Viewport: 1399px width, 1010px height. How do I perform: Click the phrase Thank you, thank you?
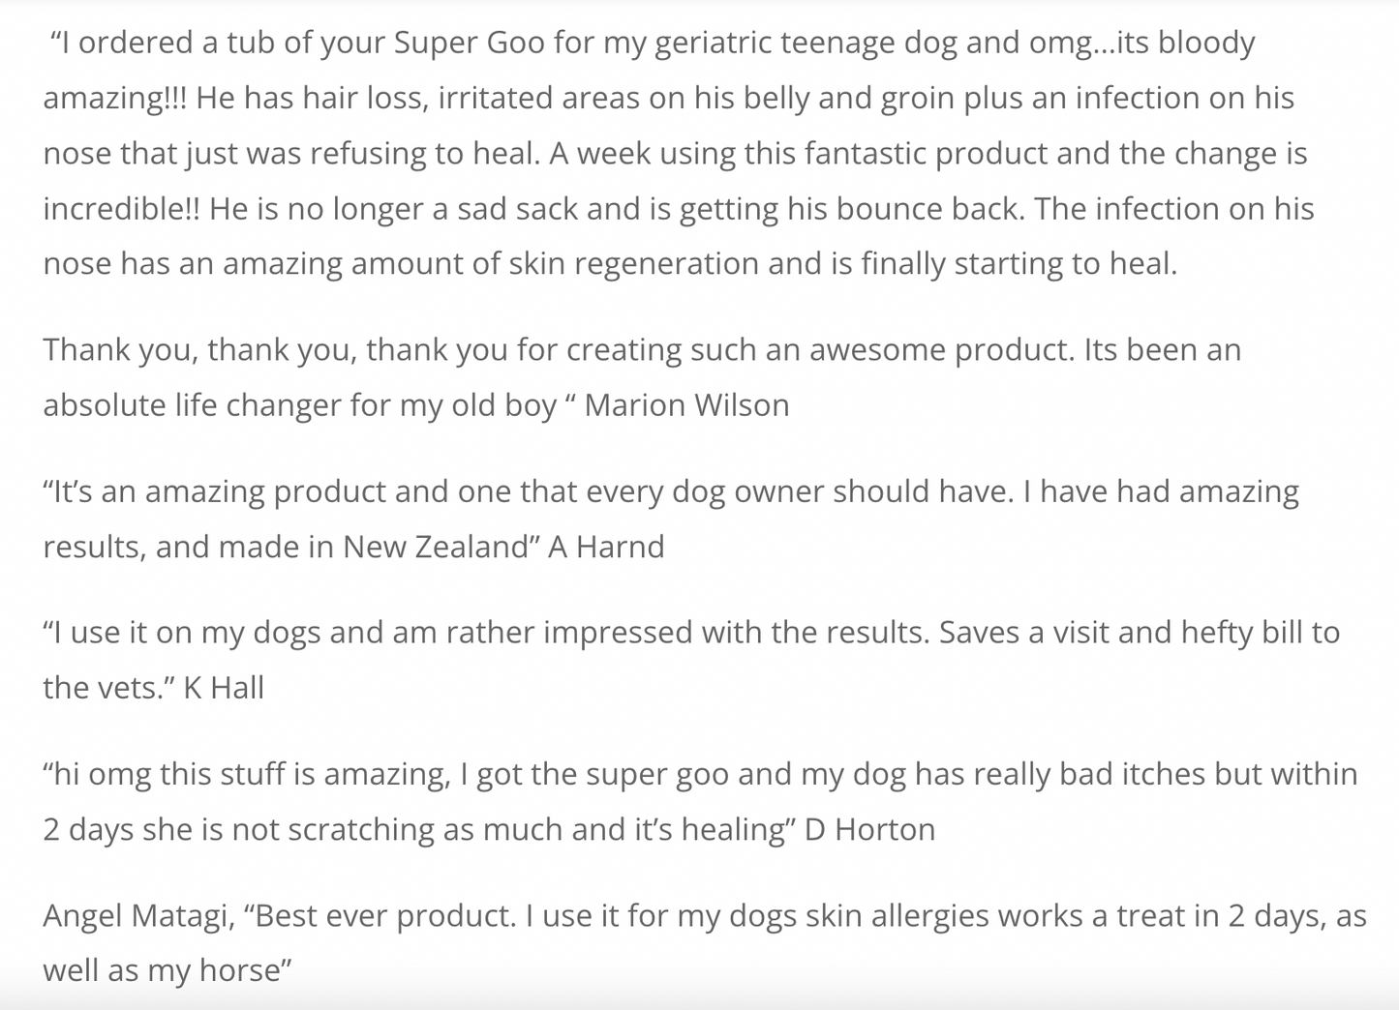point(200,349)
